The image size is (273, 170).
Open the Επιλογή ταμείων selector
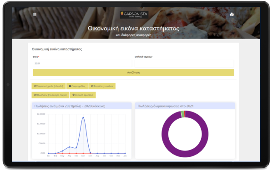[184, 63]
